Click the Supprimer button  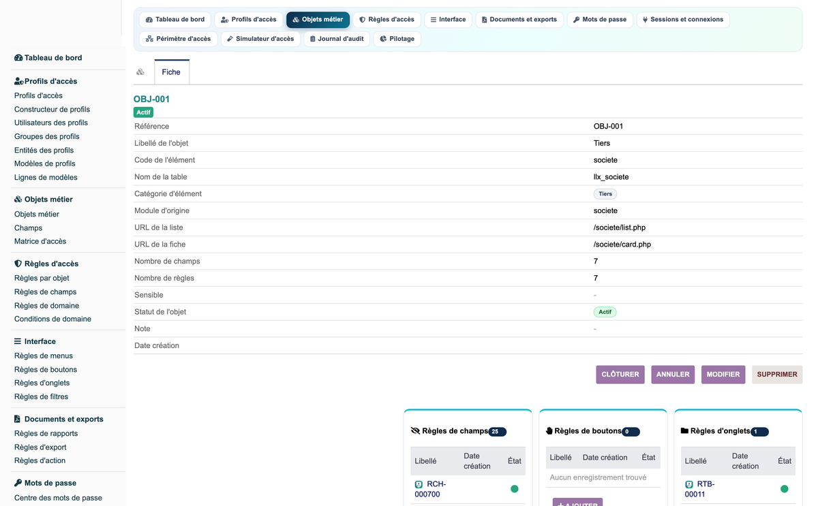click(777, 375)
